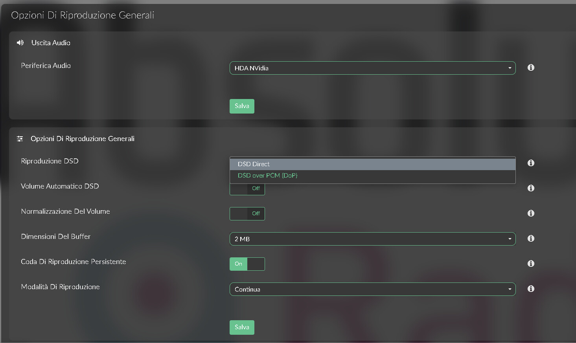The image size is (576, 343).
Task: Open the Periferica Audio HDA NVidia dropdown
Action: 372,68
